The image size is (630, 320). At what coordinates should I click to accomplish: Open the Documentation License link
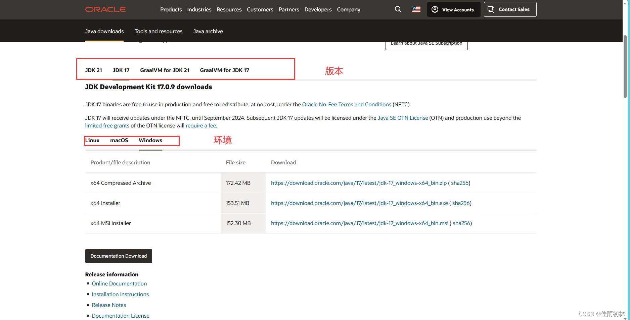[121, 316]
